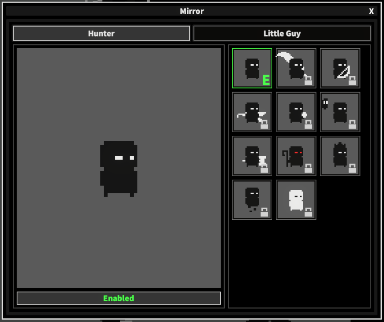This screenshot has height=322, width=384.
Task: Close the Mirror window
Action: (x=371, y=11)
